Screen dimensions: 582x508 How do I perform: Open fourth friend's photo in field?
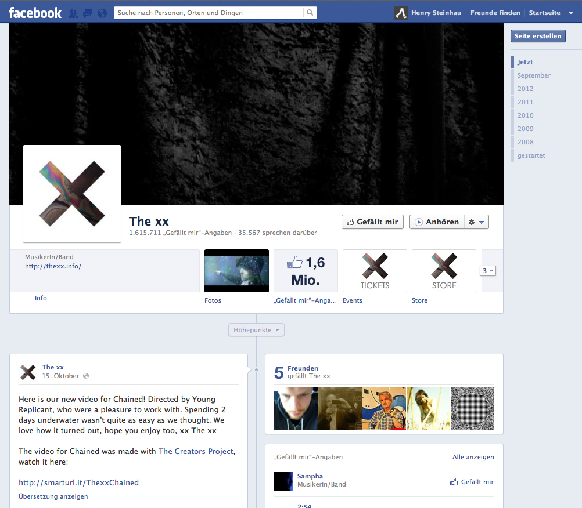[x=428, y=408]
